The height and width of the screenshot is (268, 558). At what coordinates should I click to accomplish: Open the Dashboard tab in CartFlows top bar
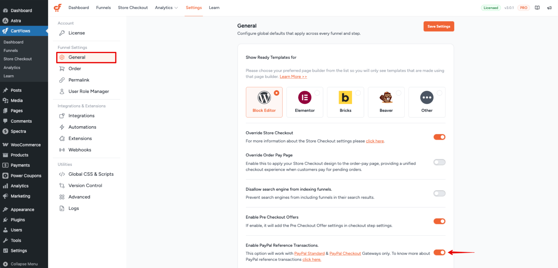click(79, 8)
